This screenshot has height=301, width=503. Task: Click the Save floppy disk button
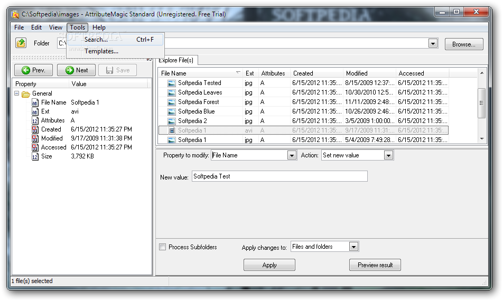pyautogui.click(x=118, y=70)
